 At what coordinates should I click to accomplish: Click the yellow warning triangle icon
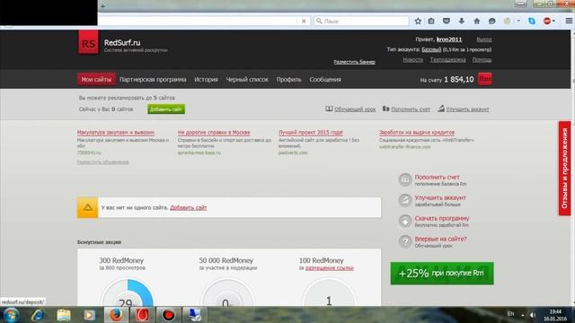pos(88,207)
